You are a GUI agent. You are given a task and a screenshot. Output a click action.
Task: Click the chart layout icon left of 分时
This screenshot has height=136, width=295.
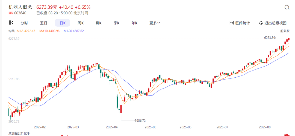tap(11, 23)
